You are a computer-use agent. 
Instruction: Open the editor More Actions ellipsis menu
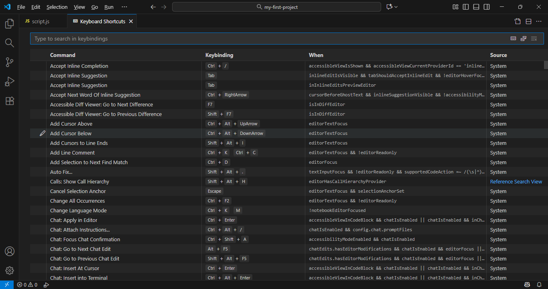click(538, 21)
